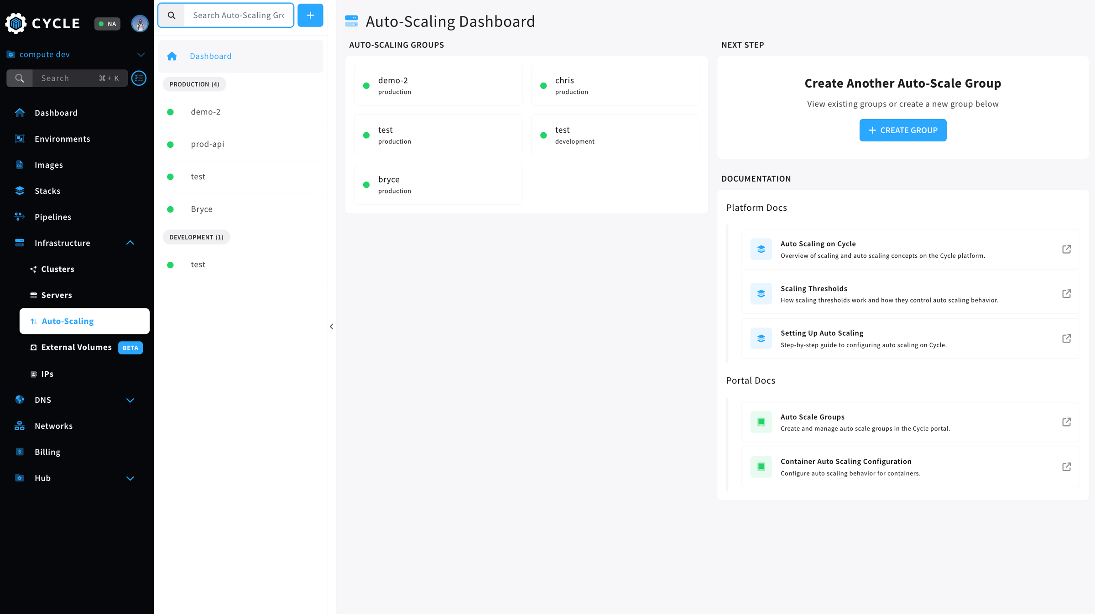Open the test production group card
The height and width of the screenshot is (614, 1095).
coord(438,135)
